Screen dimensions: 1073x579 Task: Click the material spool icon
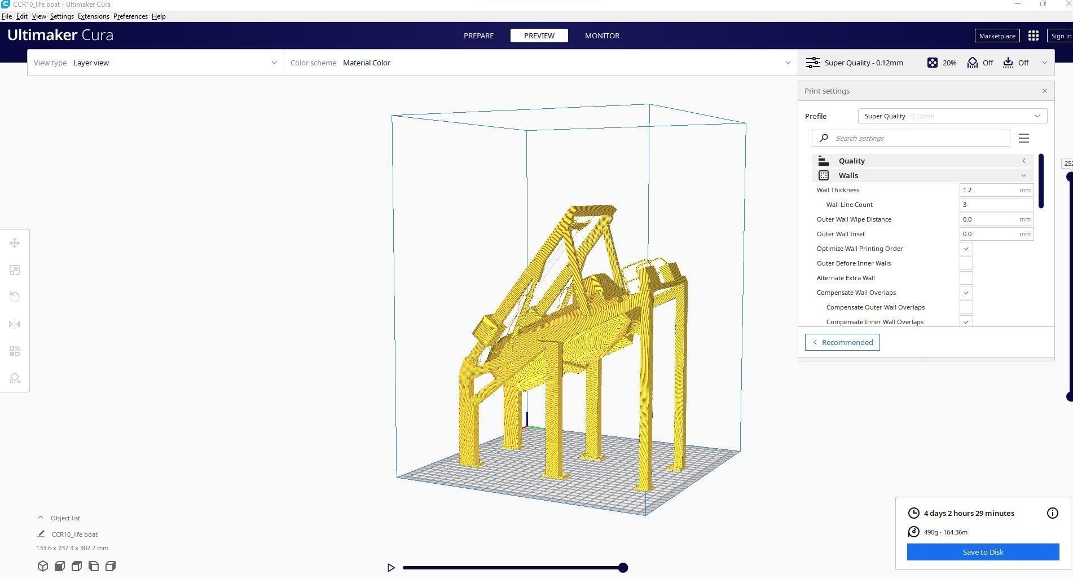(914, 532)
